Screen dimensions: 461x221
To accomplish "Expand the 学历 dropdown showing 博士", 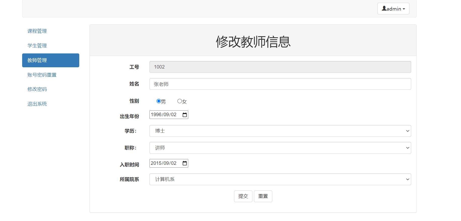I will 280,131.
